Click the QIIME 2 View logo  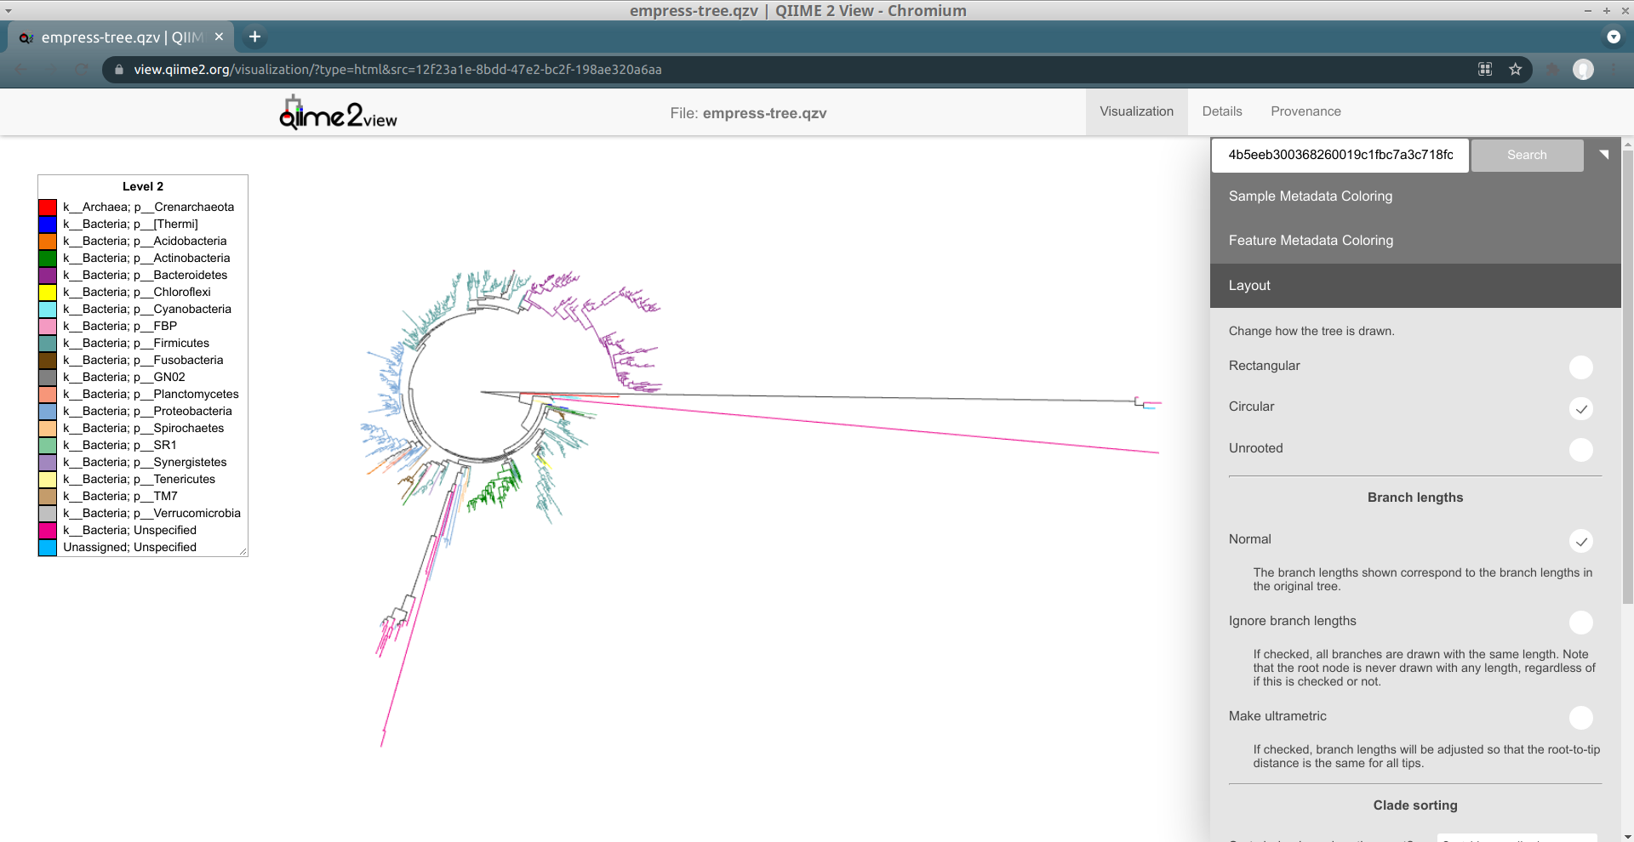[337, 111]
